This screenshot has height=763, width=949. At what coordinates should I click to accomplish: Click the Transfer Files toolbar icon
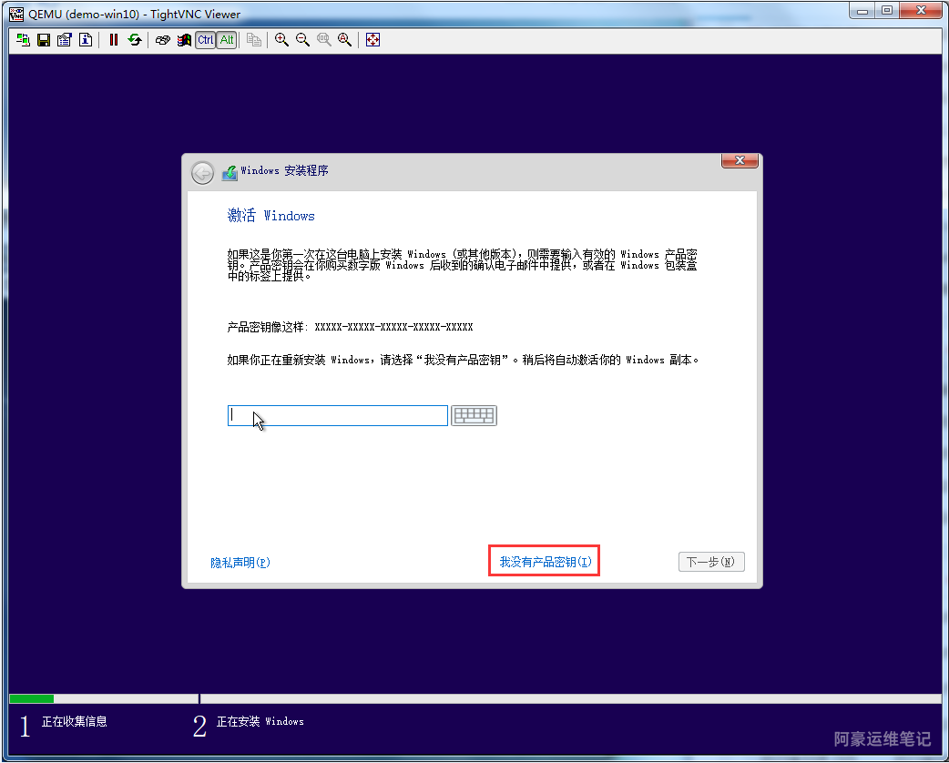tap(253, 40)
